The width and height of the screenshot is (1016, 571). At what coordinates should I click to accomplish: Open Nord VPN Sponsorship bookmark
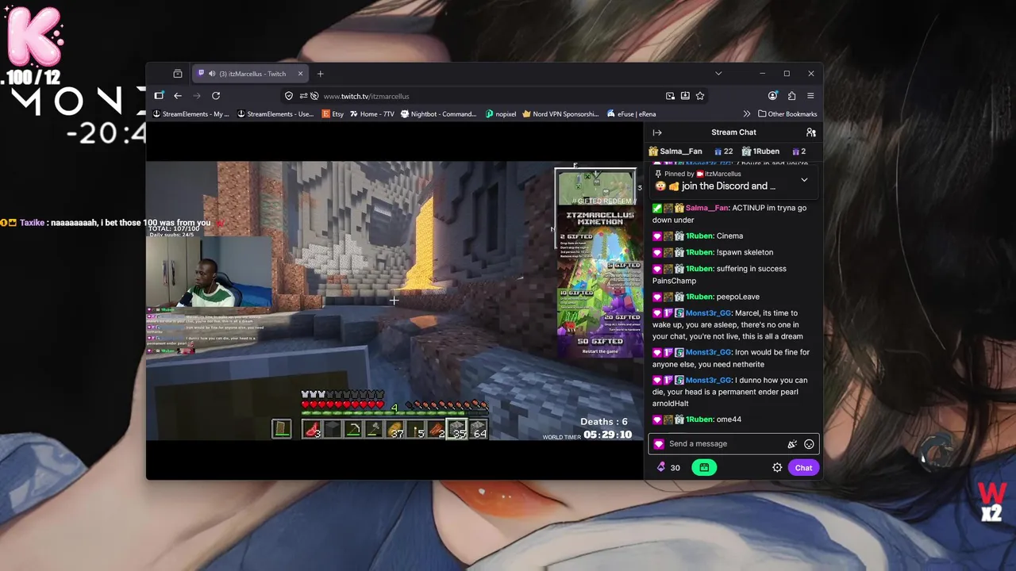pos(560,114)
